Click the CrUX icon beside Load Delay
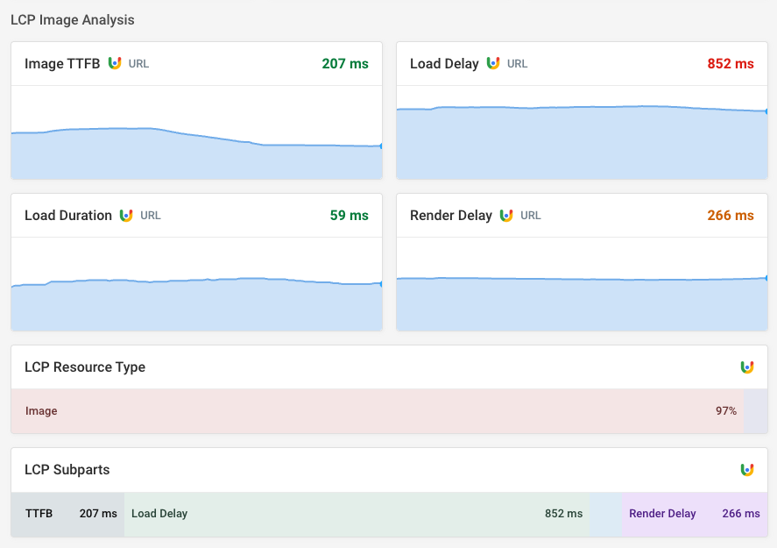777x548 pixels. tap(493, 63)
